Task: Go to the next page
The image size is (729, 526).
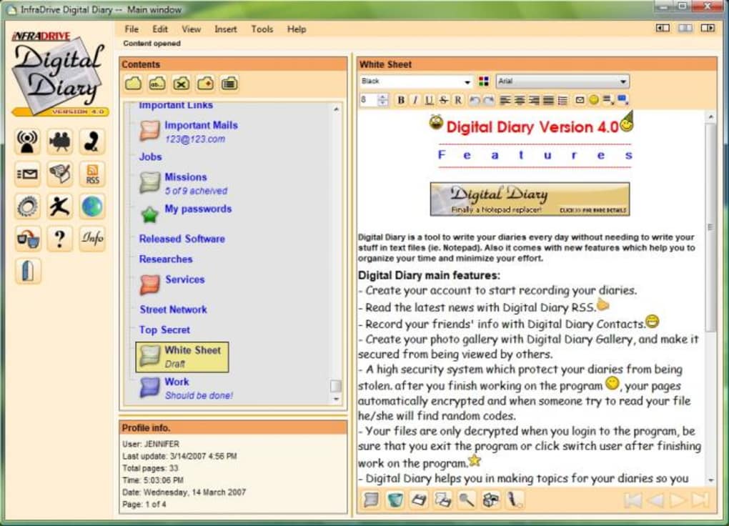Action: pyautogui.click(x=678, y=500)
